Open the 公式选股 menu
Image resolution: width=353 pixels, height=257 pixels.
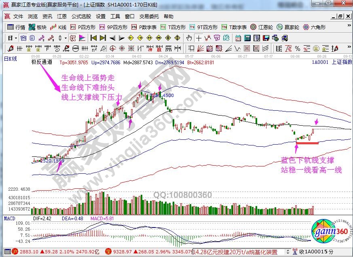tap(81, 17)
